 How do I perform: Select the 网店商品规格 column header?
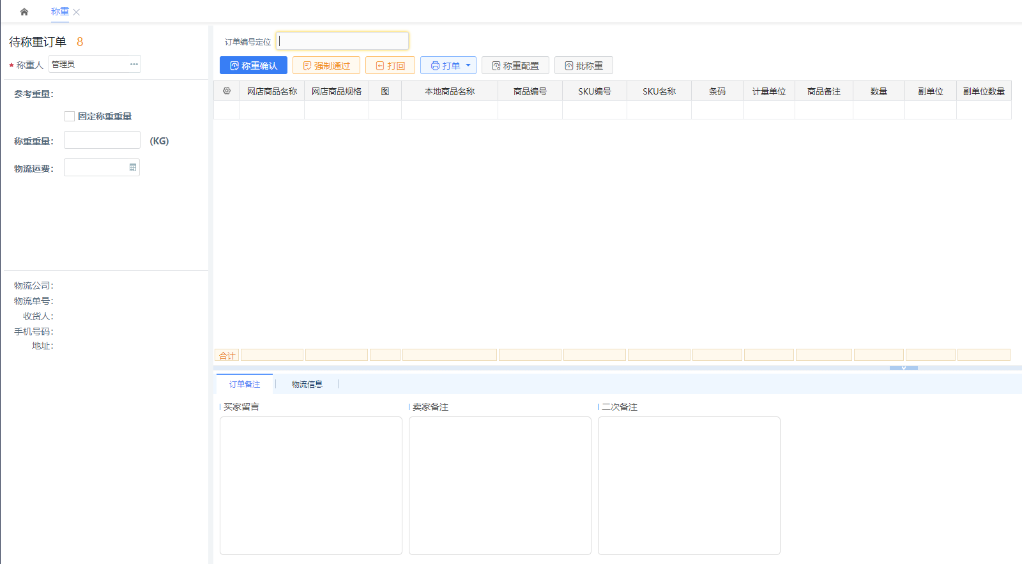click(337, 91)
